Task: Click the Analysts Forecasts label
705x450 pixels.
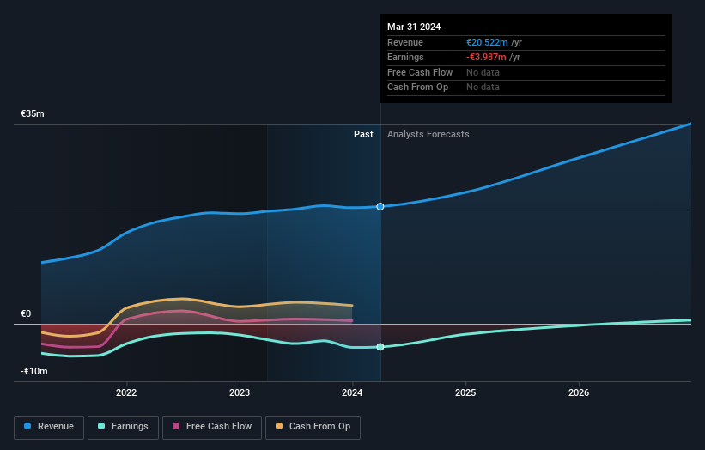Action: [x=428, y=135]
